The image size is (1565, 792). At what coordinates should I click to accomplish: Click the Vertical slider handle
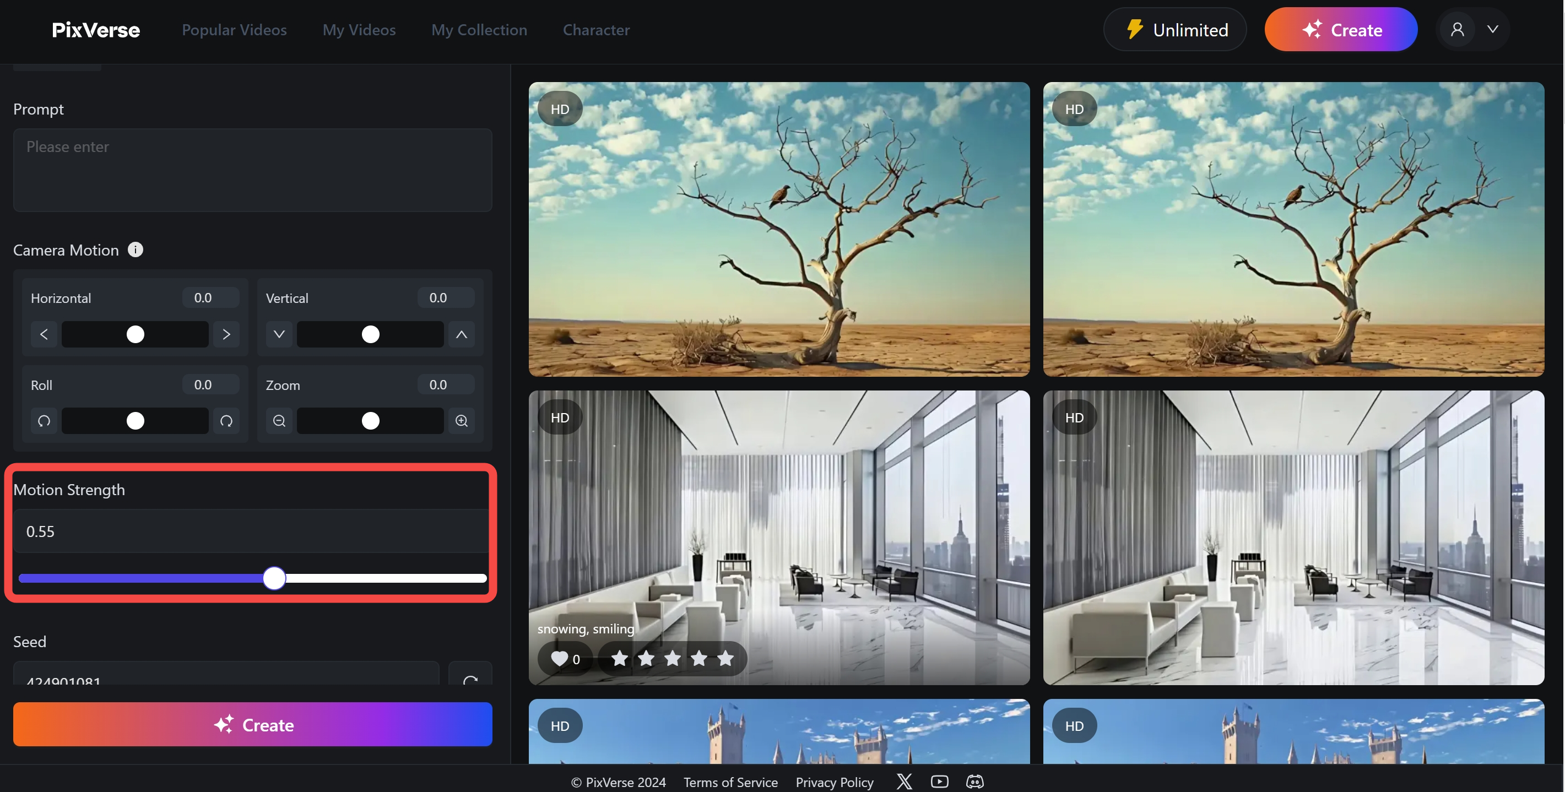point(371,334)
